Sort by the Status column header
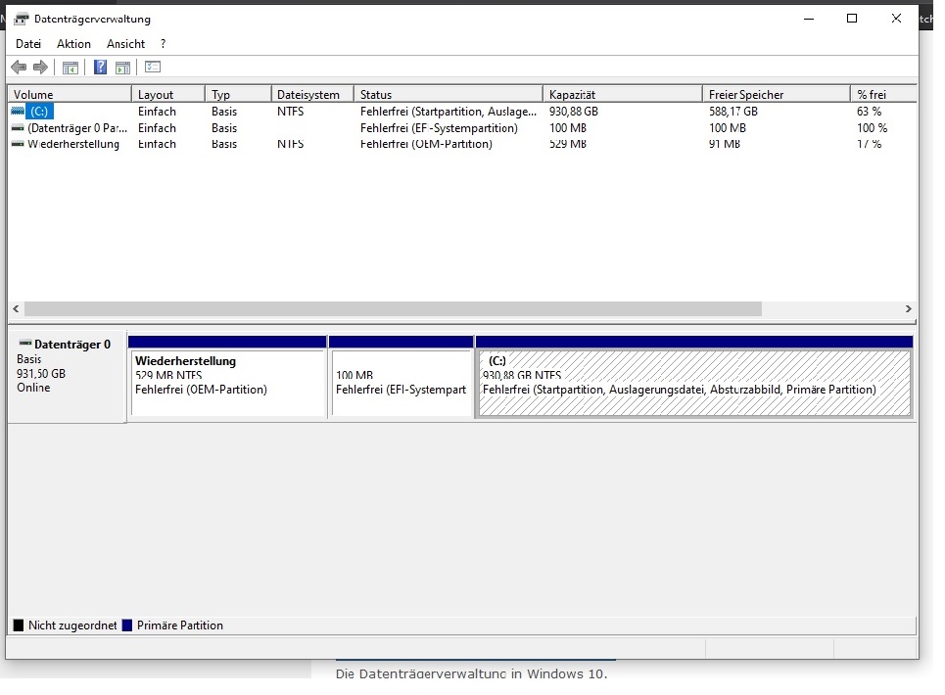The width and height of the screenshot is (945, 695). [x=448, y=95]
